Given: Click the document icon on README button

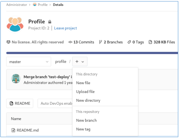Looking at the screenshot, I should pos(12,103).
